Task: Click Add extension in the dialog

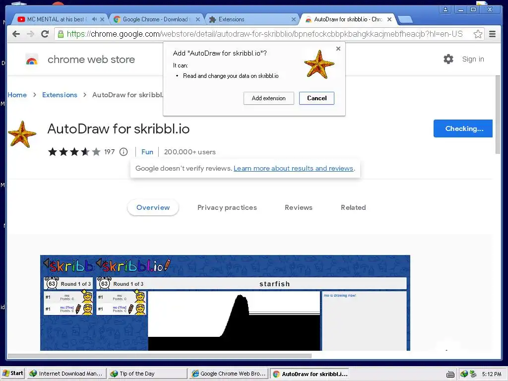Action: tap(268, 98)
